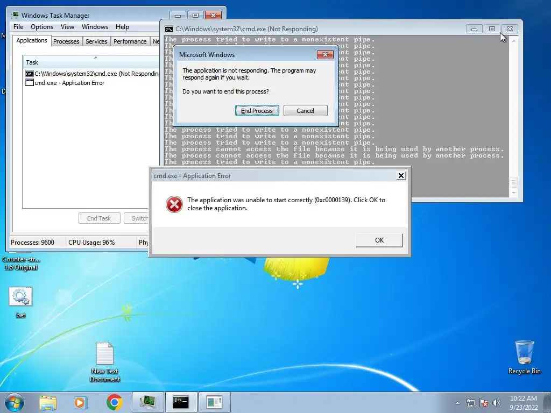
Task: Sort by the Task column header
Action: point(91,62)
